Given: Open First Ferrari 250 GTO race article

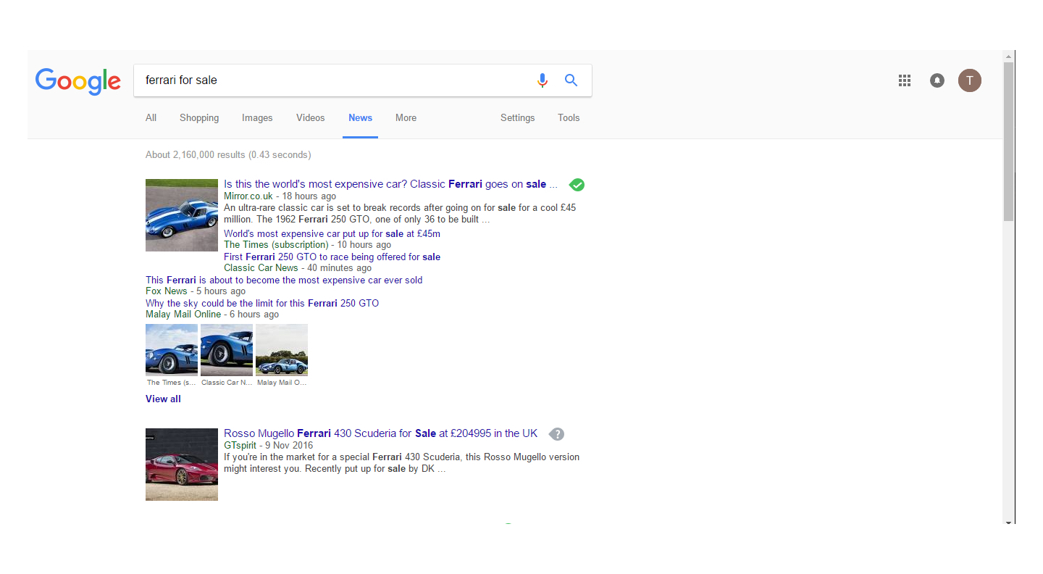Looking at the screenshot, I should pos(332,257).
